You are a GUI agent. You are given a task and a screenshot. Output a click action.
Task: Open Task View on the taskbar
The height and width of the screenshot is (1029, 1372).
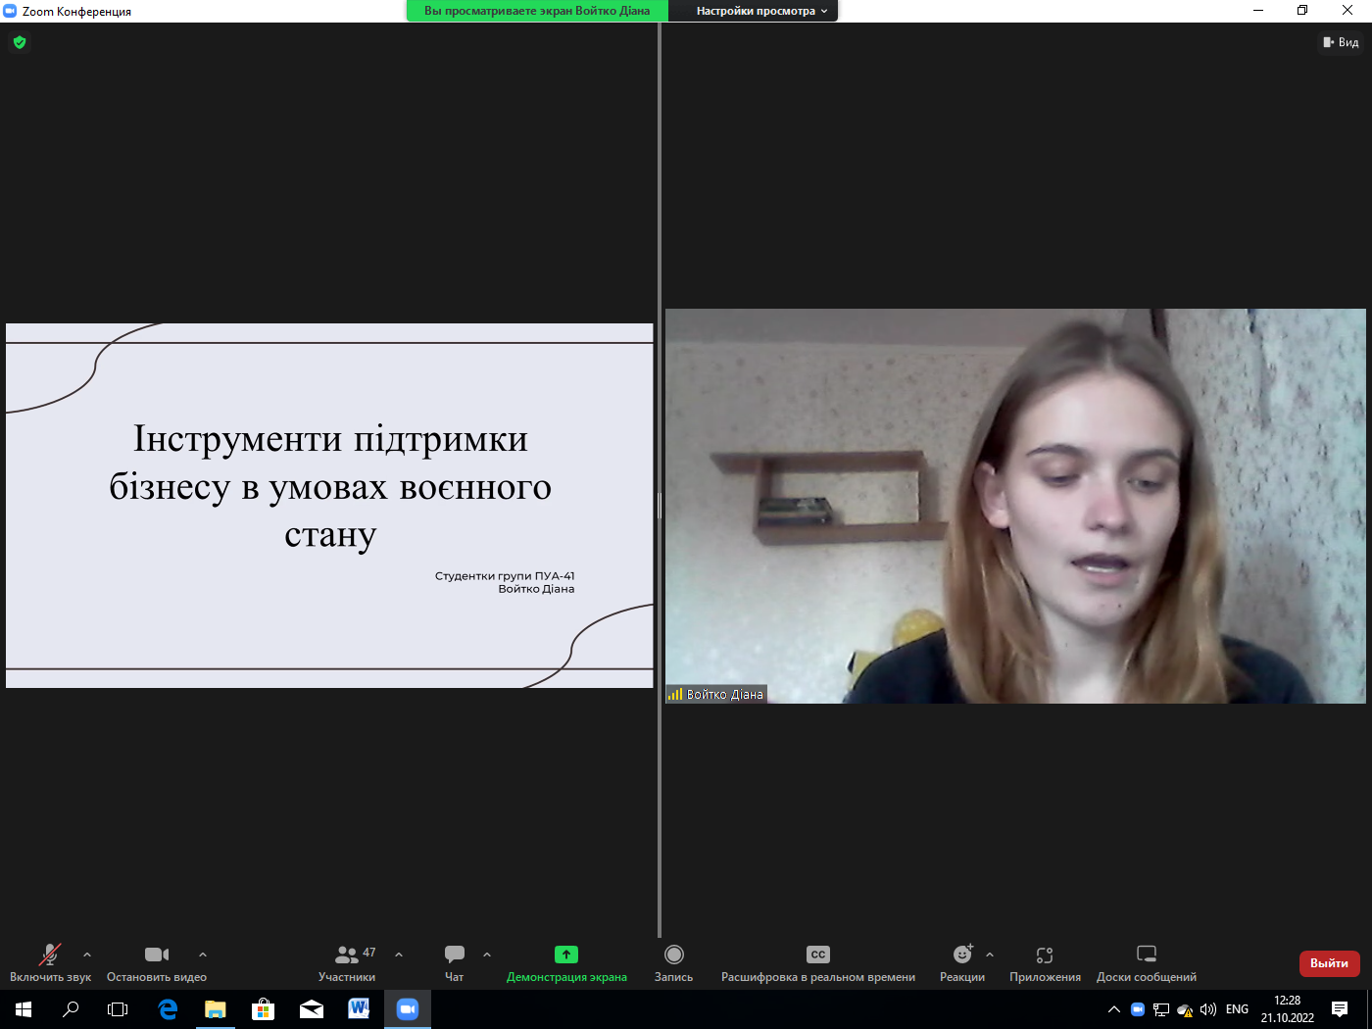tap(118, 1009)
